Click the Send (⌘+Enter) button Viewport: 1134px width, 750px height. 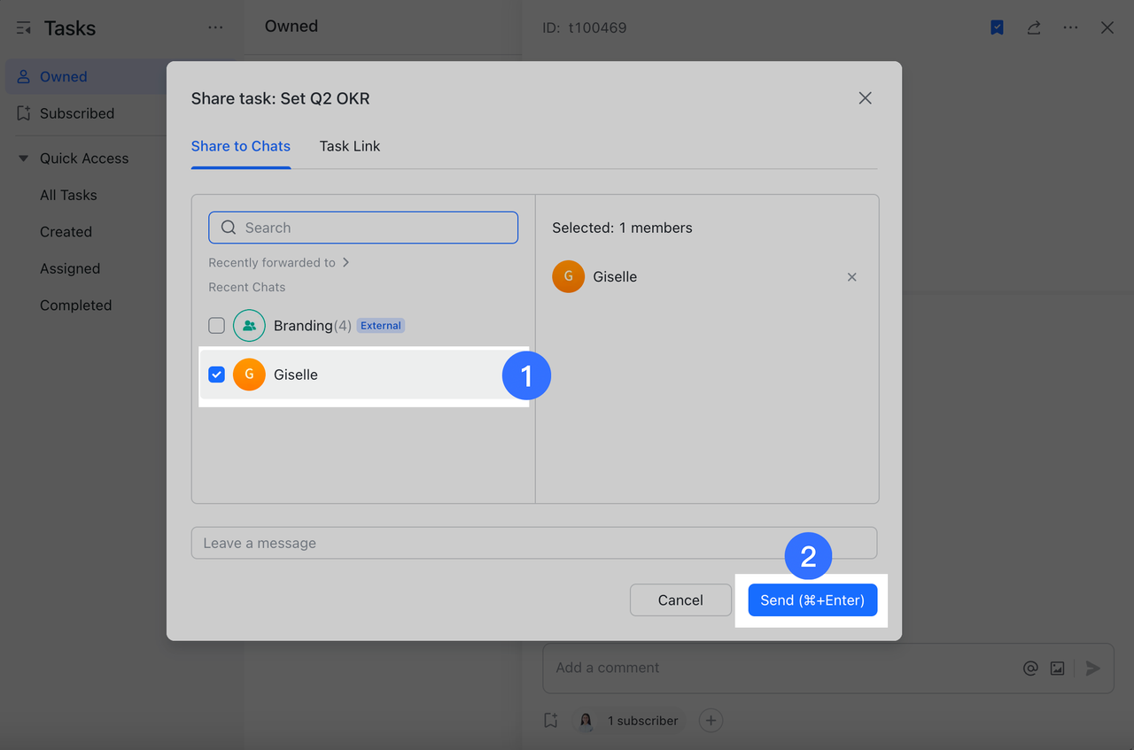click(x=812, y=599)
